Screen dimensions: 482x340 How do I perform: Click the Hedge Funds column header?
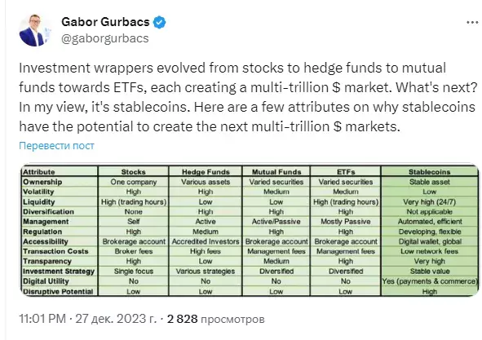206,172
